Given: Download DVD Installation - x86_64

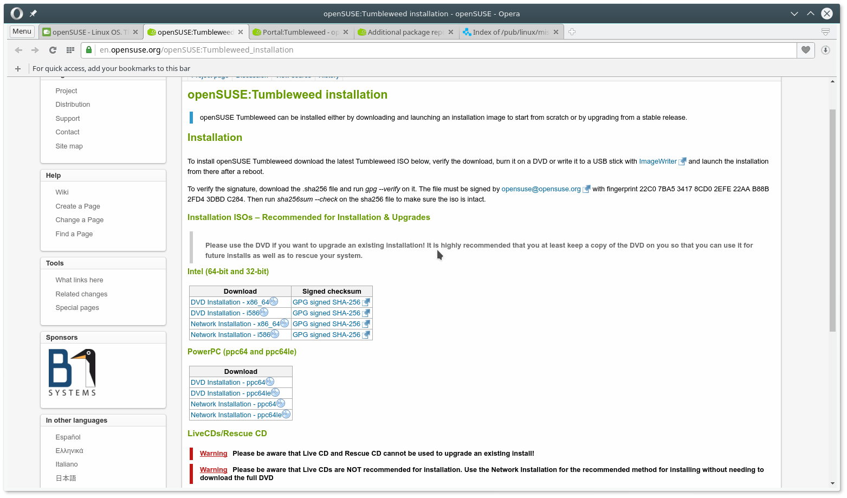Looking at the screenshot, I should pyautogui.click(x=230, y=302).
